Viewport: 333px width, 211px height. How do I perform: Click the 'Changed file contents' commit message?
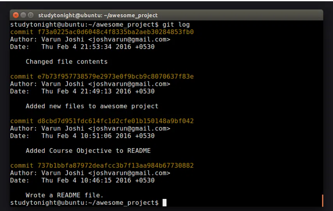66,62
